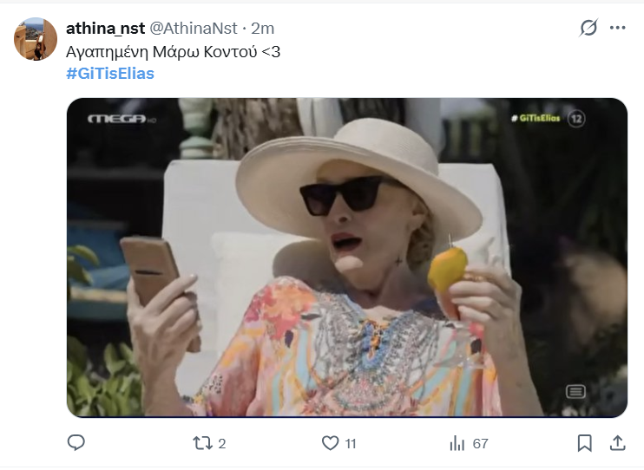Click the MEGA logo in image
644x470 pixels.
122,119
